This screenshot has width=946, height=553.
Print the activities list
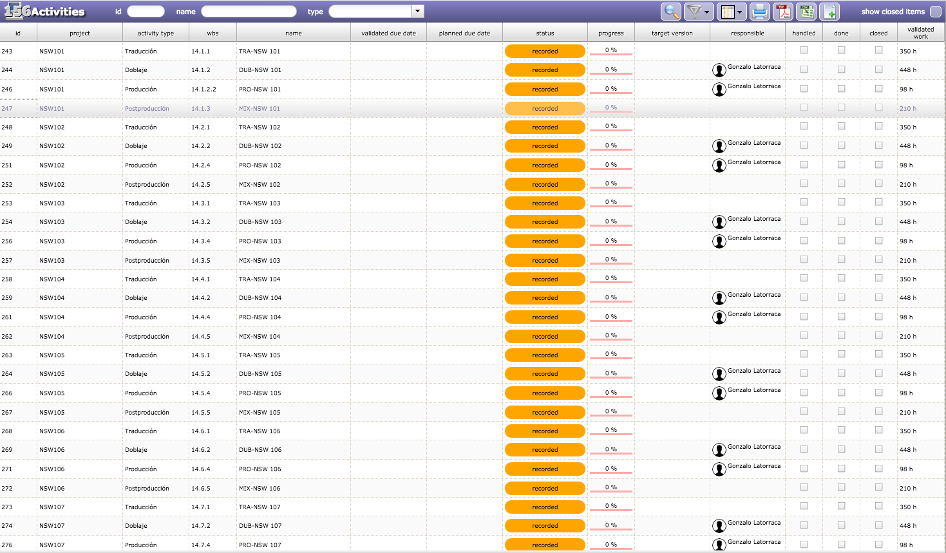760,12
